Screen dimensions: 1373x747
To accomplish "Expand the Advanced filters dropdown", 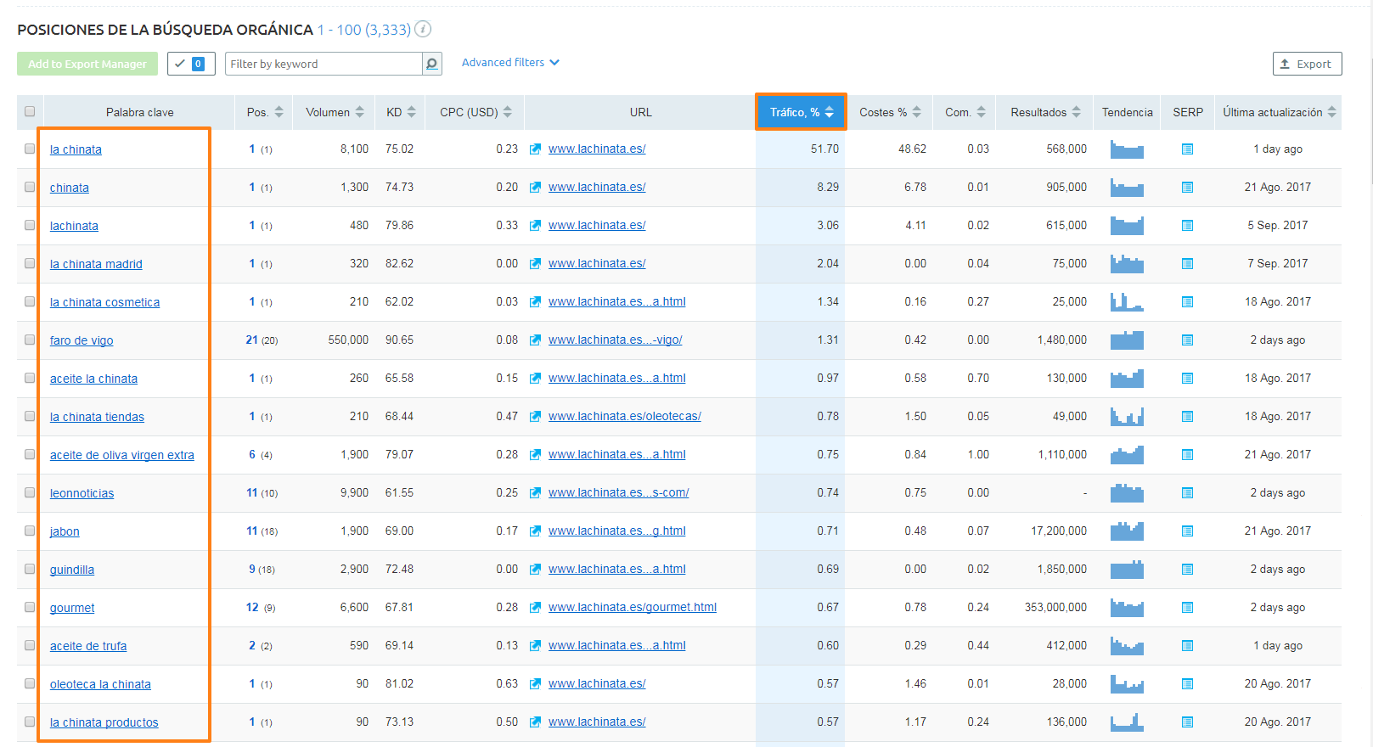I will tap(510, 63).
